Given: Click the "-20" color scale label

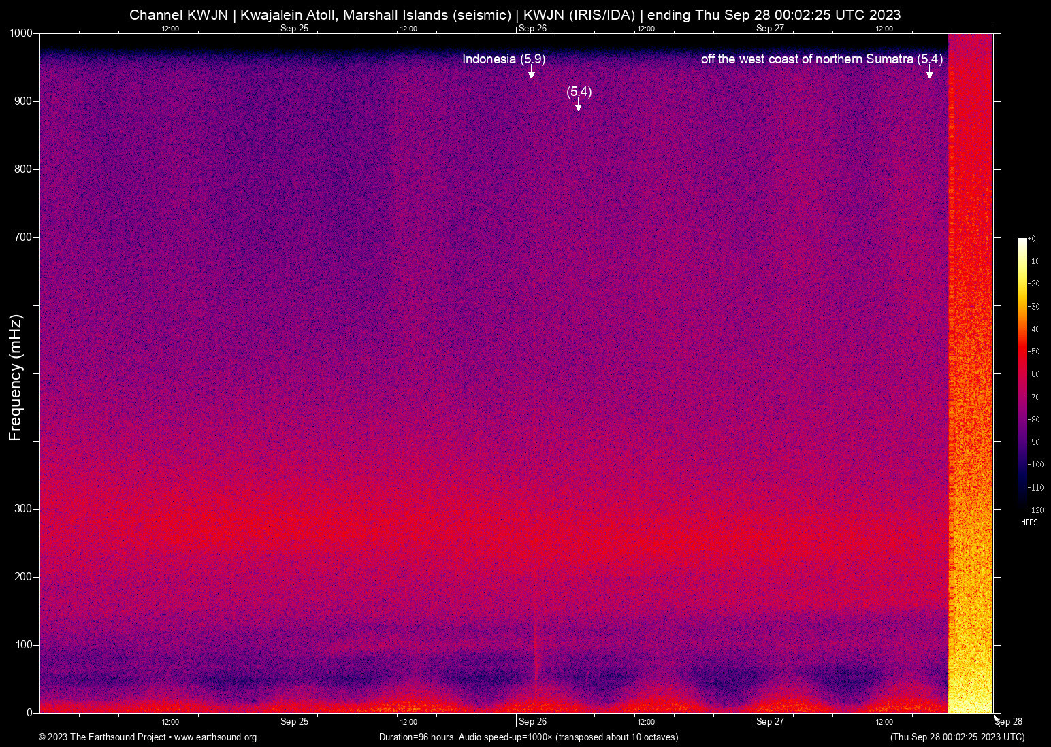Looking at the screenshot, I should pos(1033,284).
